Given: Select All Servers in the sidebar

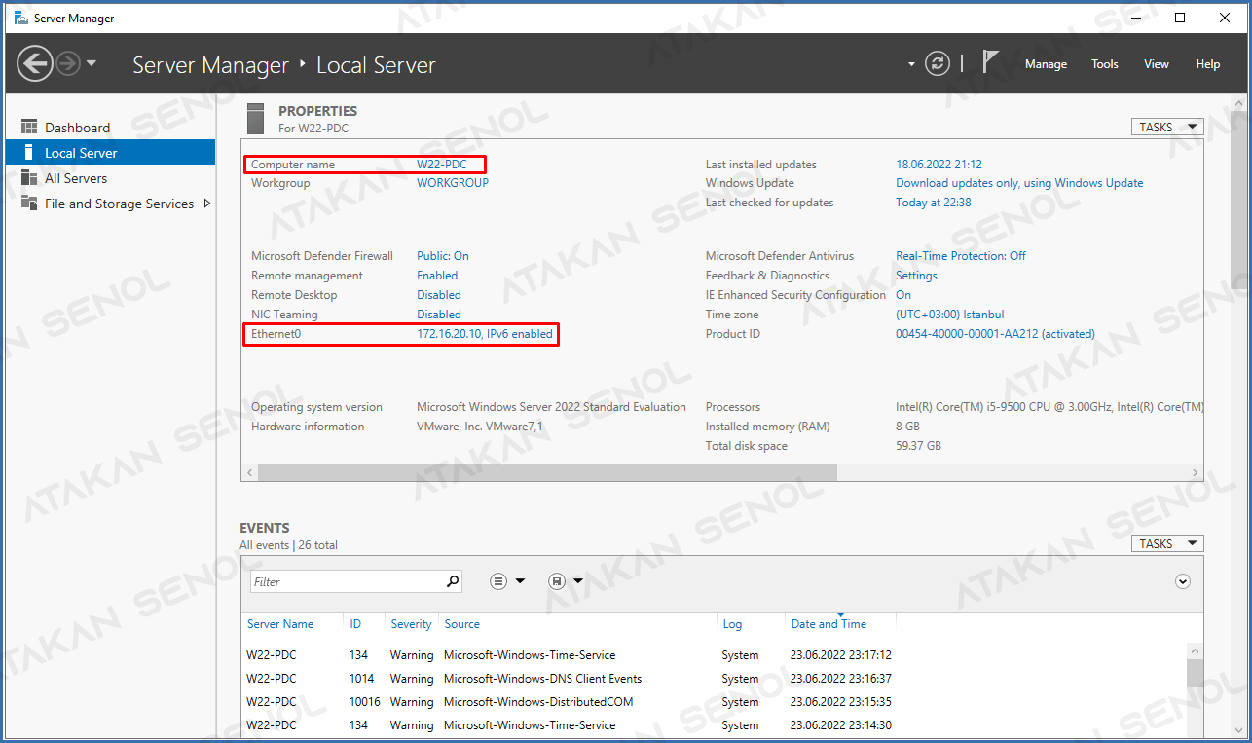Looking at the screenshot, I should coord(76,178).
